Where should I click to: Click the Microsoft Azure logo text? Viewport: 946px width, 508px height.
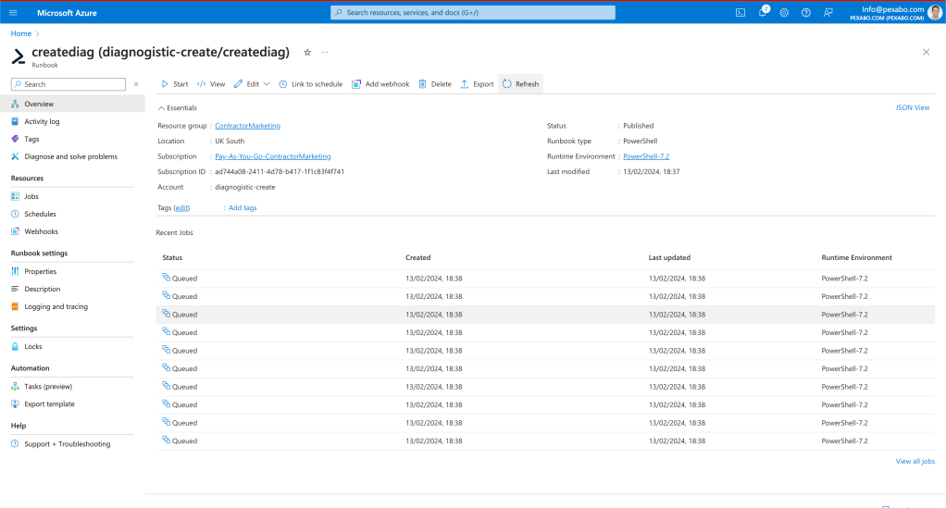click(x=67, y=13)
